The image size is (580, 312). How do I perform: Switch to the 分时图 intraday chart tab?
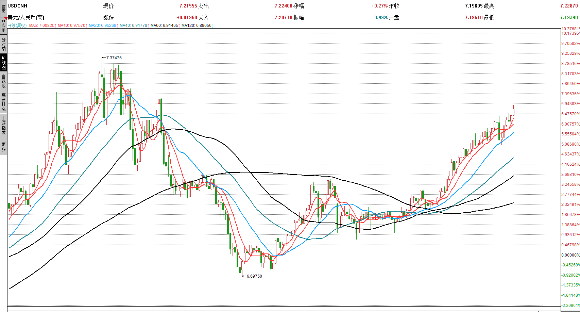coord(3,45)
